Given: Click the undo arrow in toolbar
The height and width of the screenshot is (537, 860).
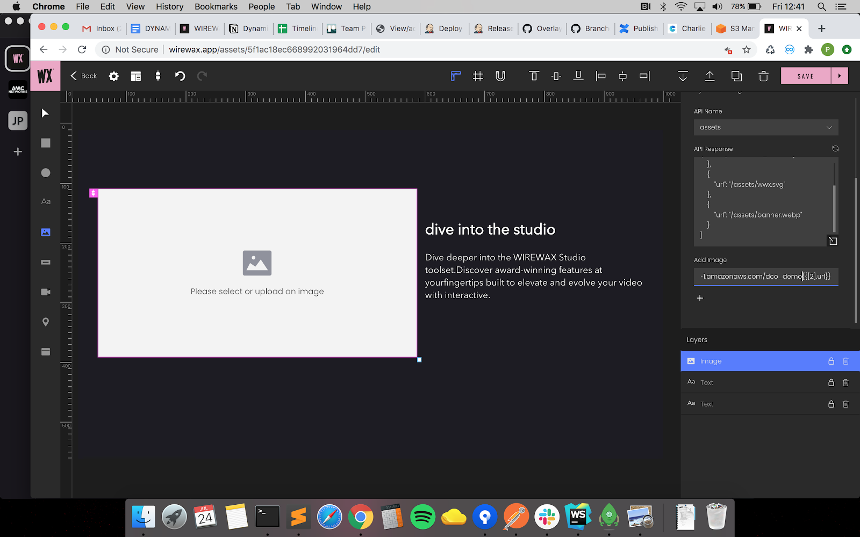Looking at the screenshot, I should [180, 76].
